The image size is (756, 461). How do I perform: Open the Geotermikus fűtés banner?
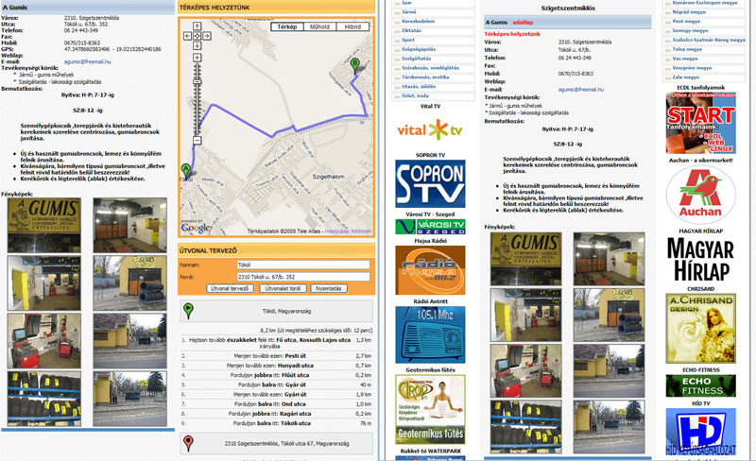pyautogui.click(x=430, y=409)
